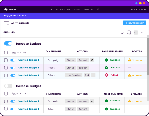Open the Untitled Trigger 1 link on the Failed row

[29, 75]
